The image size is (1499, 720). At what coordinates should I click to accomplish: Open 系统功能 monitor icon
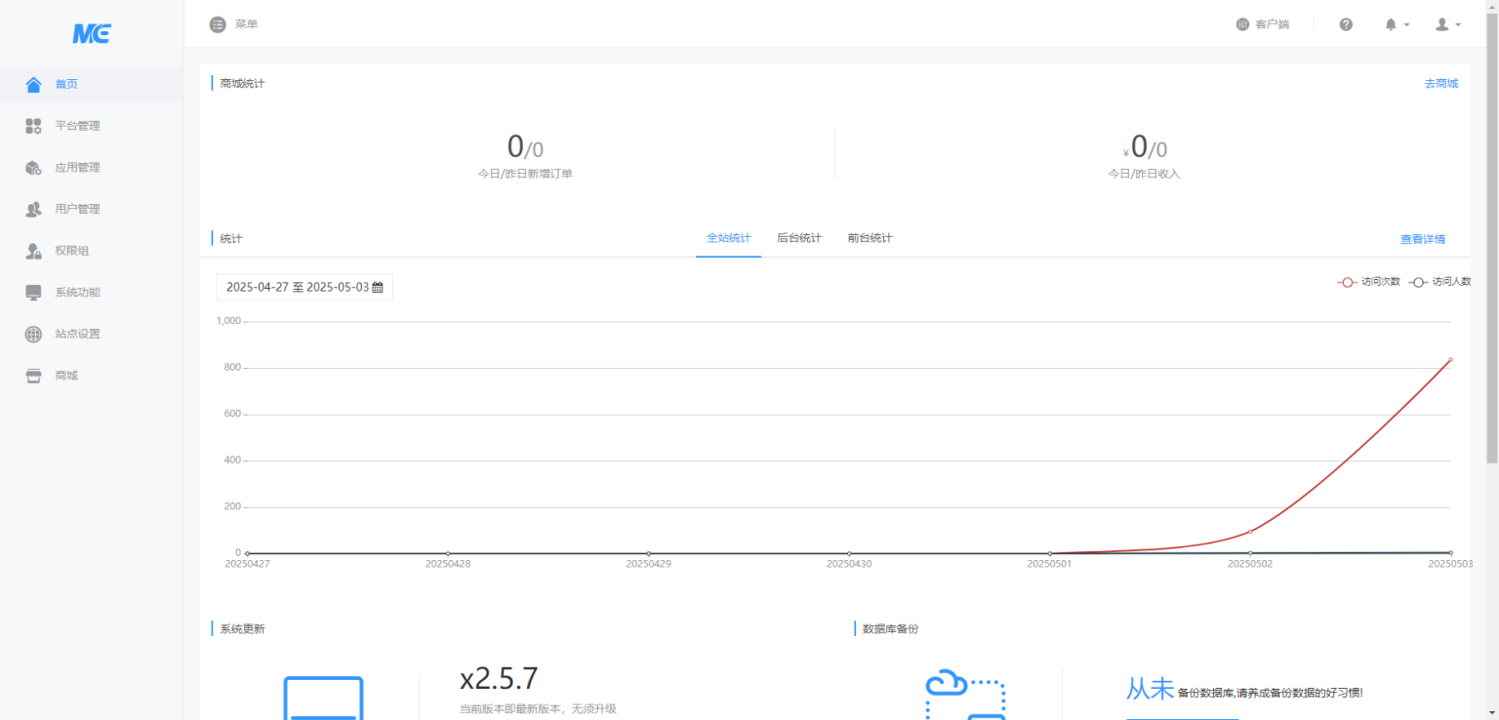tap(34, 293)
